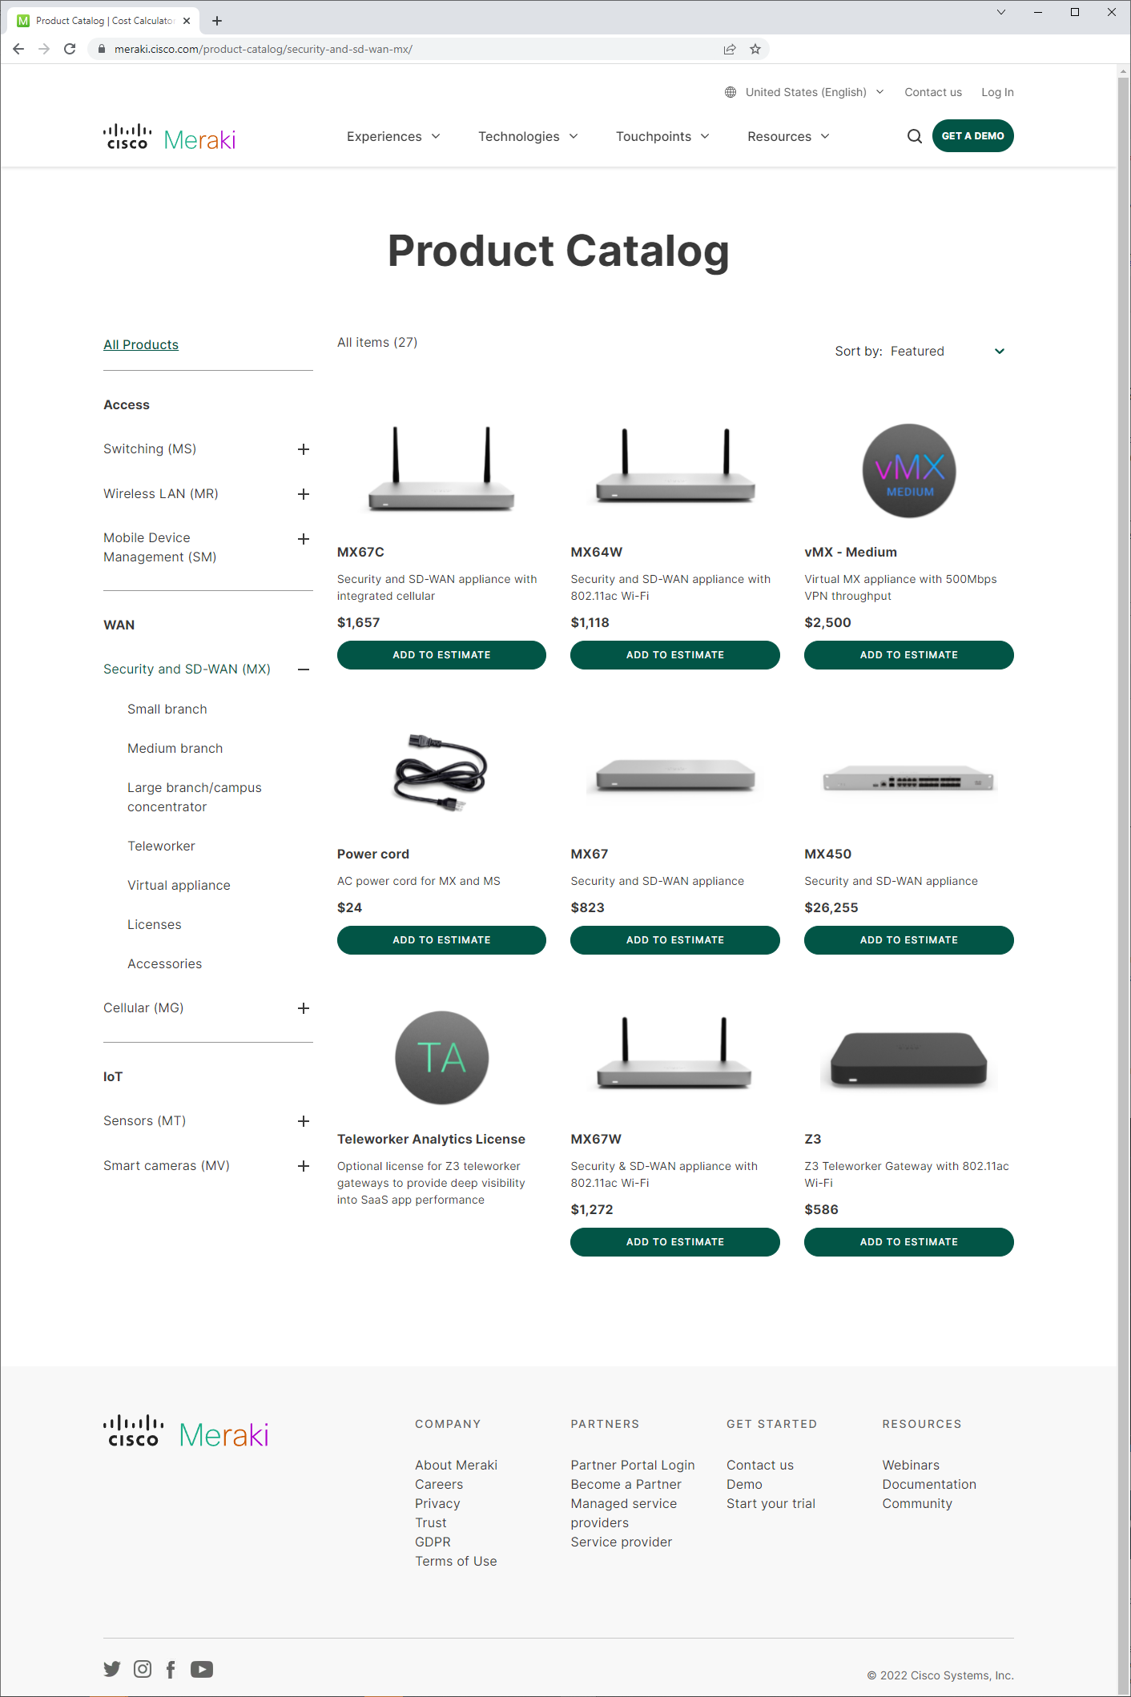Click the Facebook icon in footer
1131x1697 pixels.
pyautogui.click(x=171, y=1669)
